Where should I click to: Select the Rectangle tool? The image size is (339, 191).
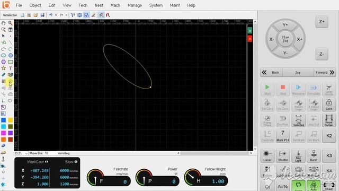[11, 62]
